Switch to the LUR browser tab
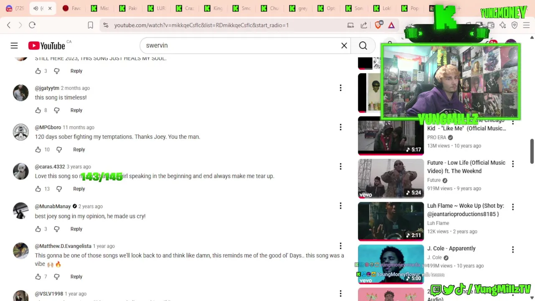 [x=157, y=8]
